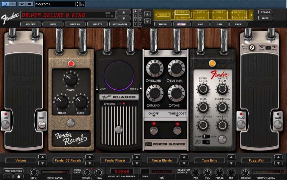The height and width of the screenshot is (180, 287).
Task: Switch to the CAB tab
Action: [x=219, y=24]
